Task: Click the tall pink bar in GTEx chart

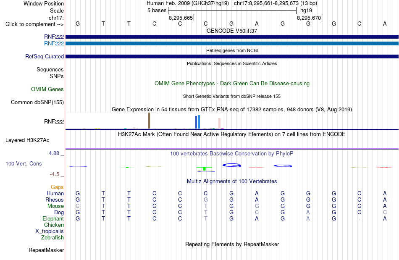Action: [219, 123]
